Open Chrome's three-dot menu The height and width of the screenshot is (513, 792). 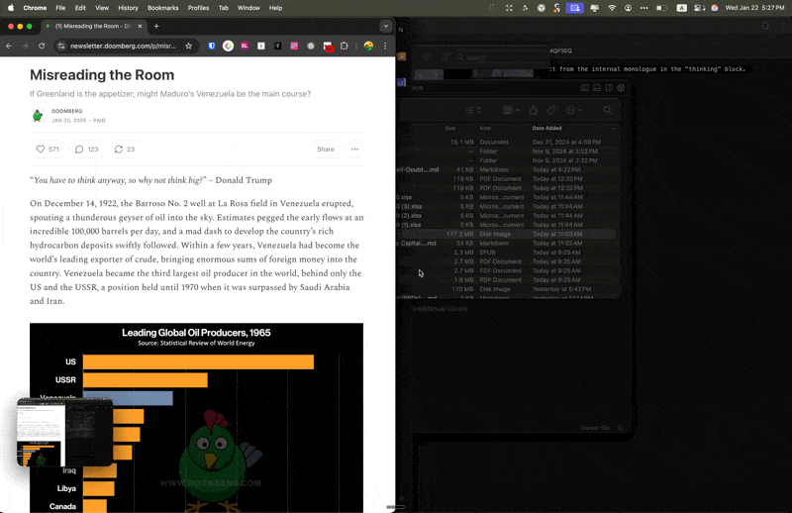(385, 46)
